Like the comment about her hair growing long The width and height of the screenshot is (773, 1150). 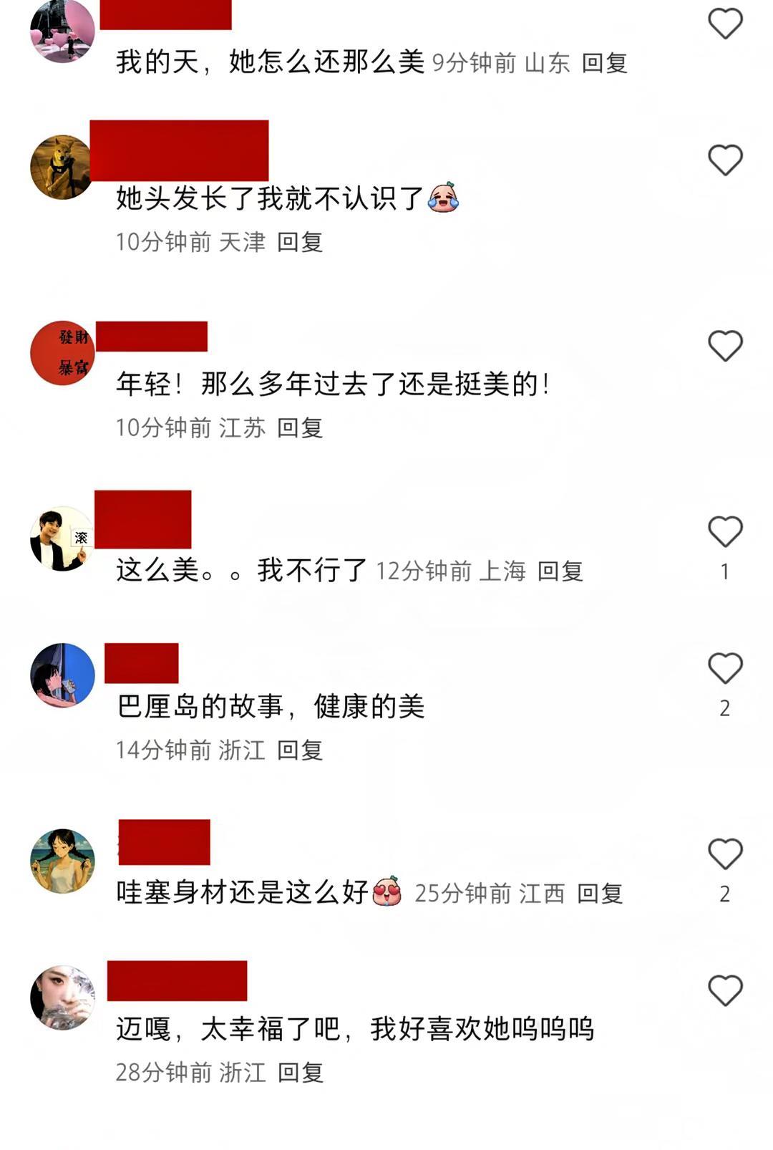pyautogui.click(x=725, y=160)
